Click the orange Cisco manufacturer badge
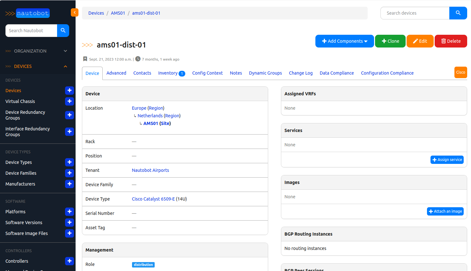Viewport: 471px width, 271px height. (460, 72)
